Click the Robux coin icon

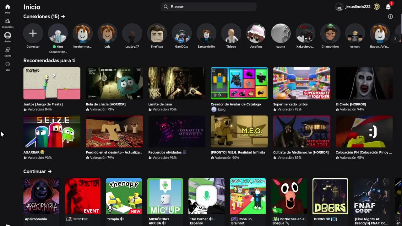[x=377, y=7]
